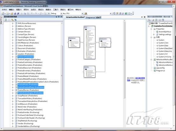Viewport: 176px width, 131px height.
Task: Select the ProductPhoto entity box in designer
Action: pos(90,72)
